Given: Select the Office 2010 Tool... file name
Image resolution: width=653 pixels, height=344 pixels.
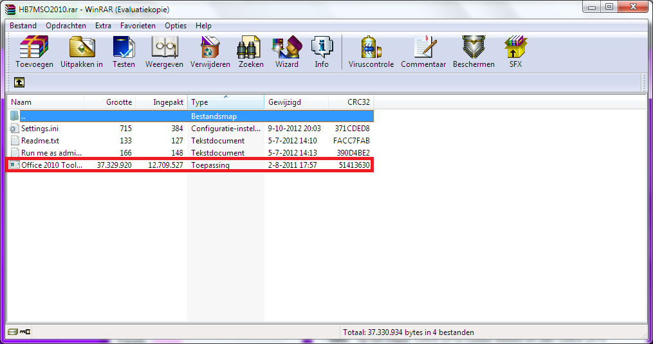Looking at the screenshot, I should click(x=51, y=165).
